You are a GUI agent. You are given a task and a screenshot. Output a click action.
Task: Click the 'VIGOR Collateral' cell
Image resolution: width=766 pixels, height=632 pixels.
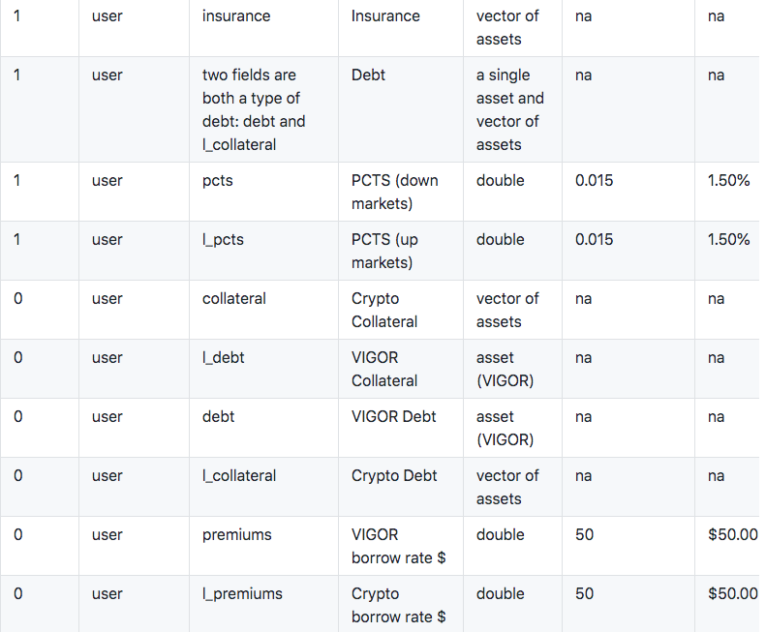tap(384, 369)
